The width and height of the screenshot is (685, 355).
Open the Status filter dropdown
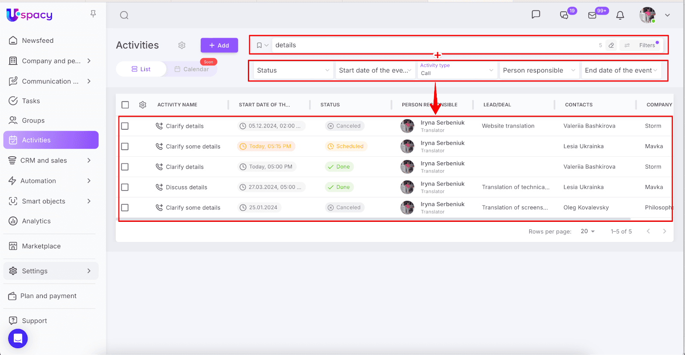point(293,71)
